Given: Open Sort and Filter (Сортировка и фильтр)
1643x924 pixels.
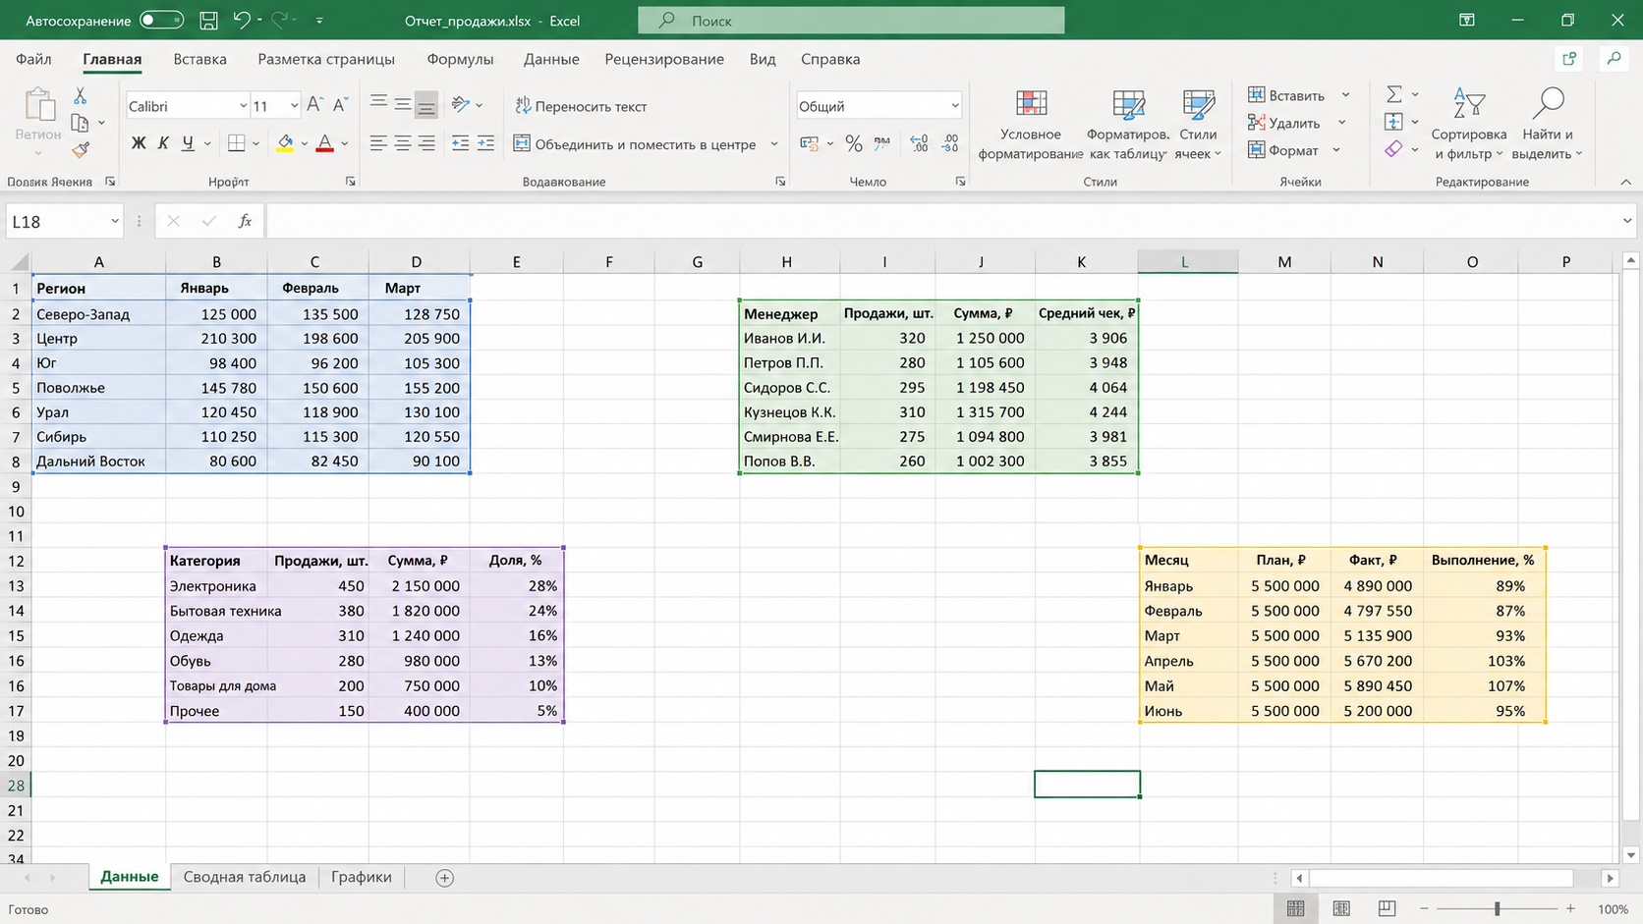Looking at the screenshot, I should (1468, 125).
